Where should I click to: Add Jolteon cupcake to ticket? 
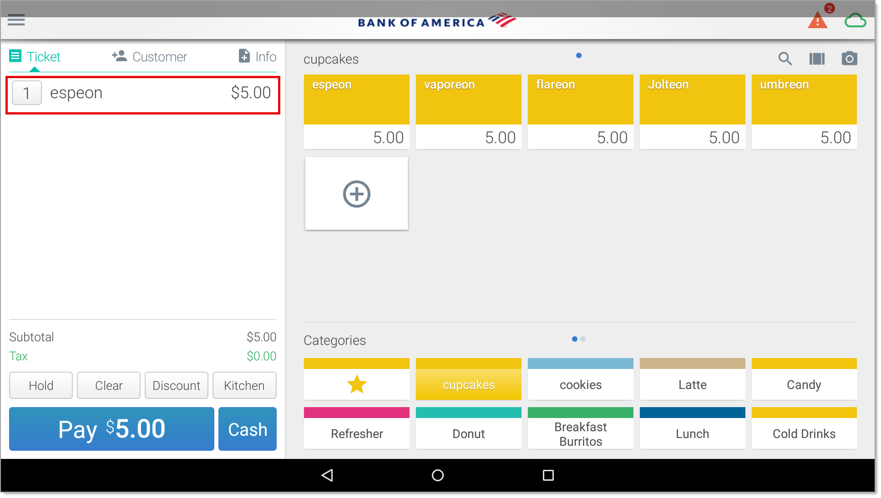693,112
